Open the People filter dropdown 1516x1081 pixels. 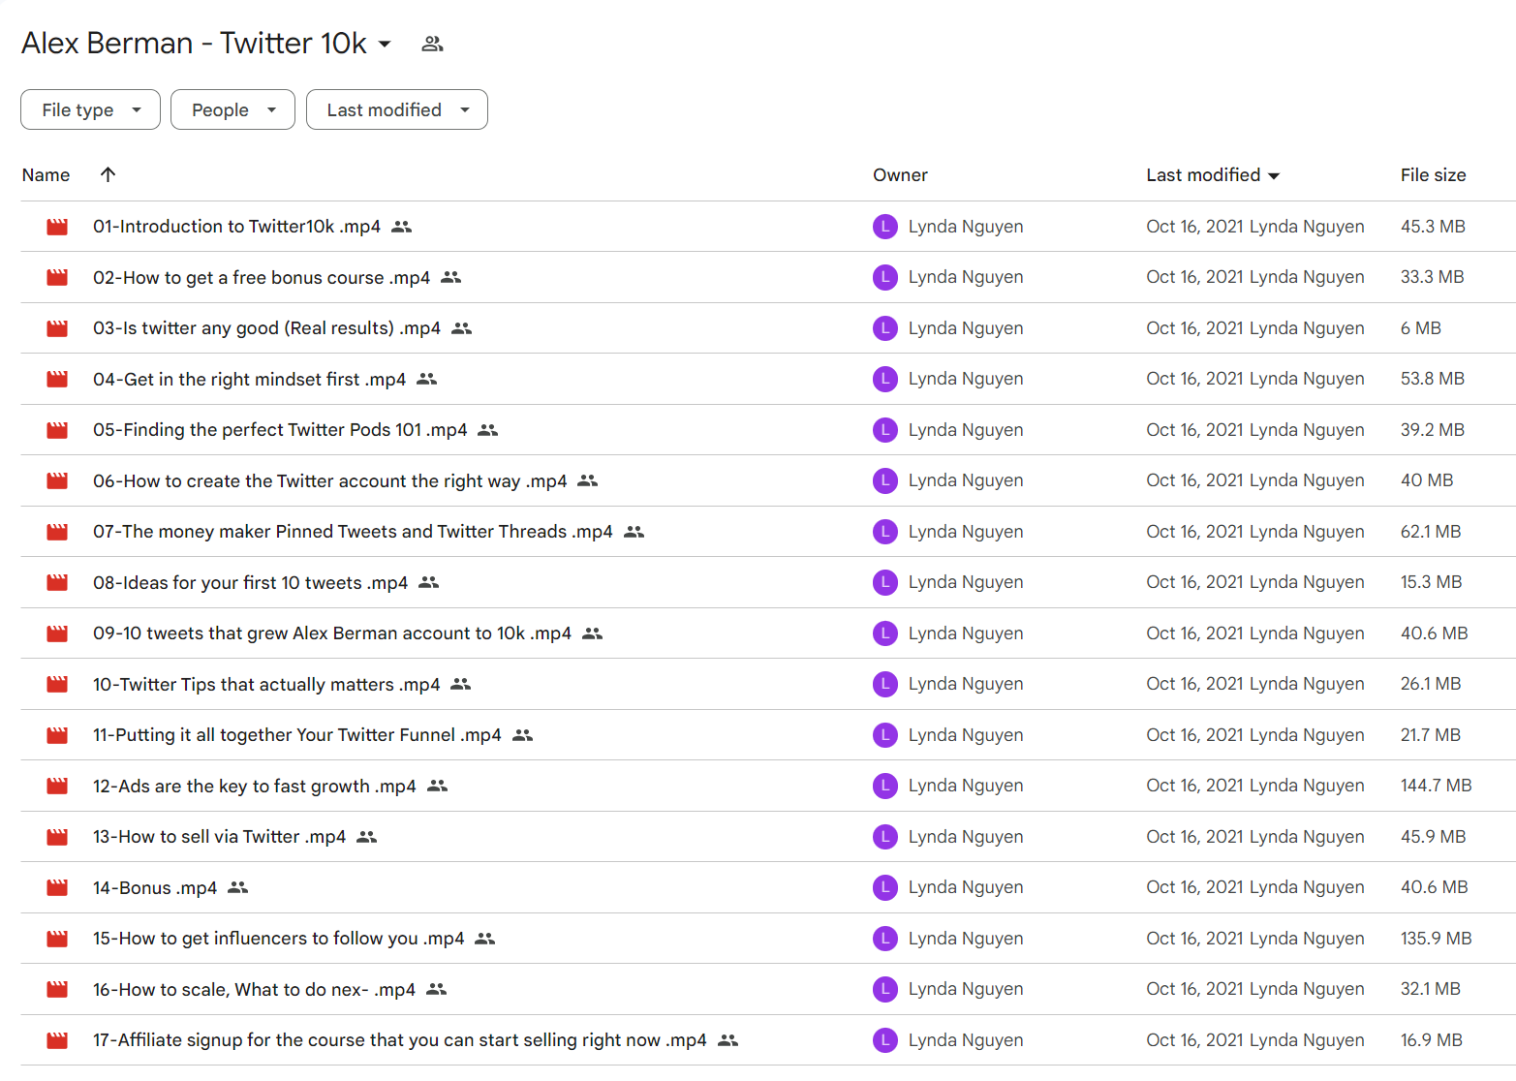tap(232, 109)
